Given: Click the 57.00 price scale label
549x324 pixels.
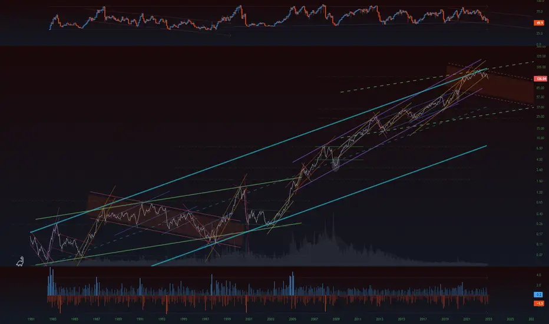Looking at the screenshot, I should click(540, 97).
